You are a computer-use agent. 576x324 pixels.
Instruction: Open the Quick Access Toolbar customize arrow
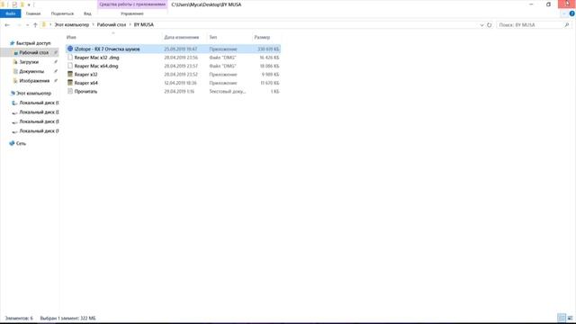point(29,4)
